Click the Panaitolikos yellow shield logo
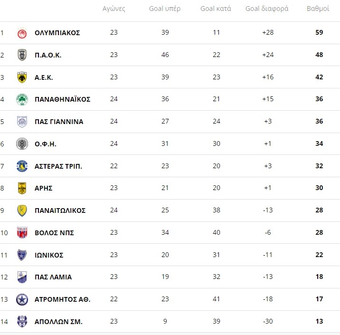The width and height of the screenshot is (340, 335). (x=22, y=211)
